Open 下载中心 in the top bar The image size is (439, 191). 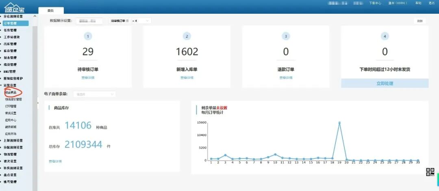click(x=375, y=3)
